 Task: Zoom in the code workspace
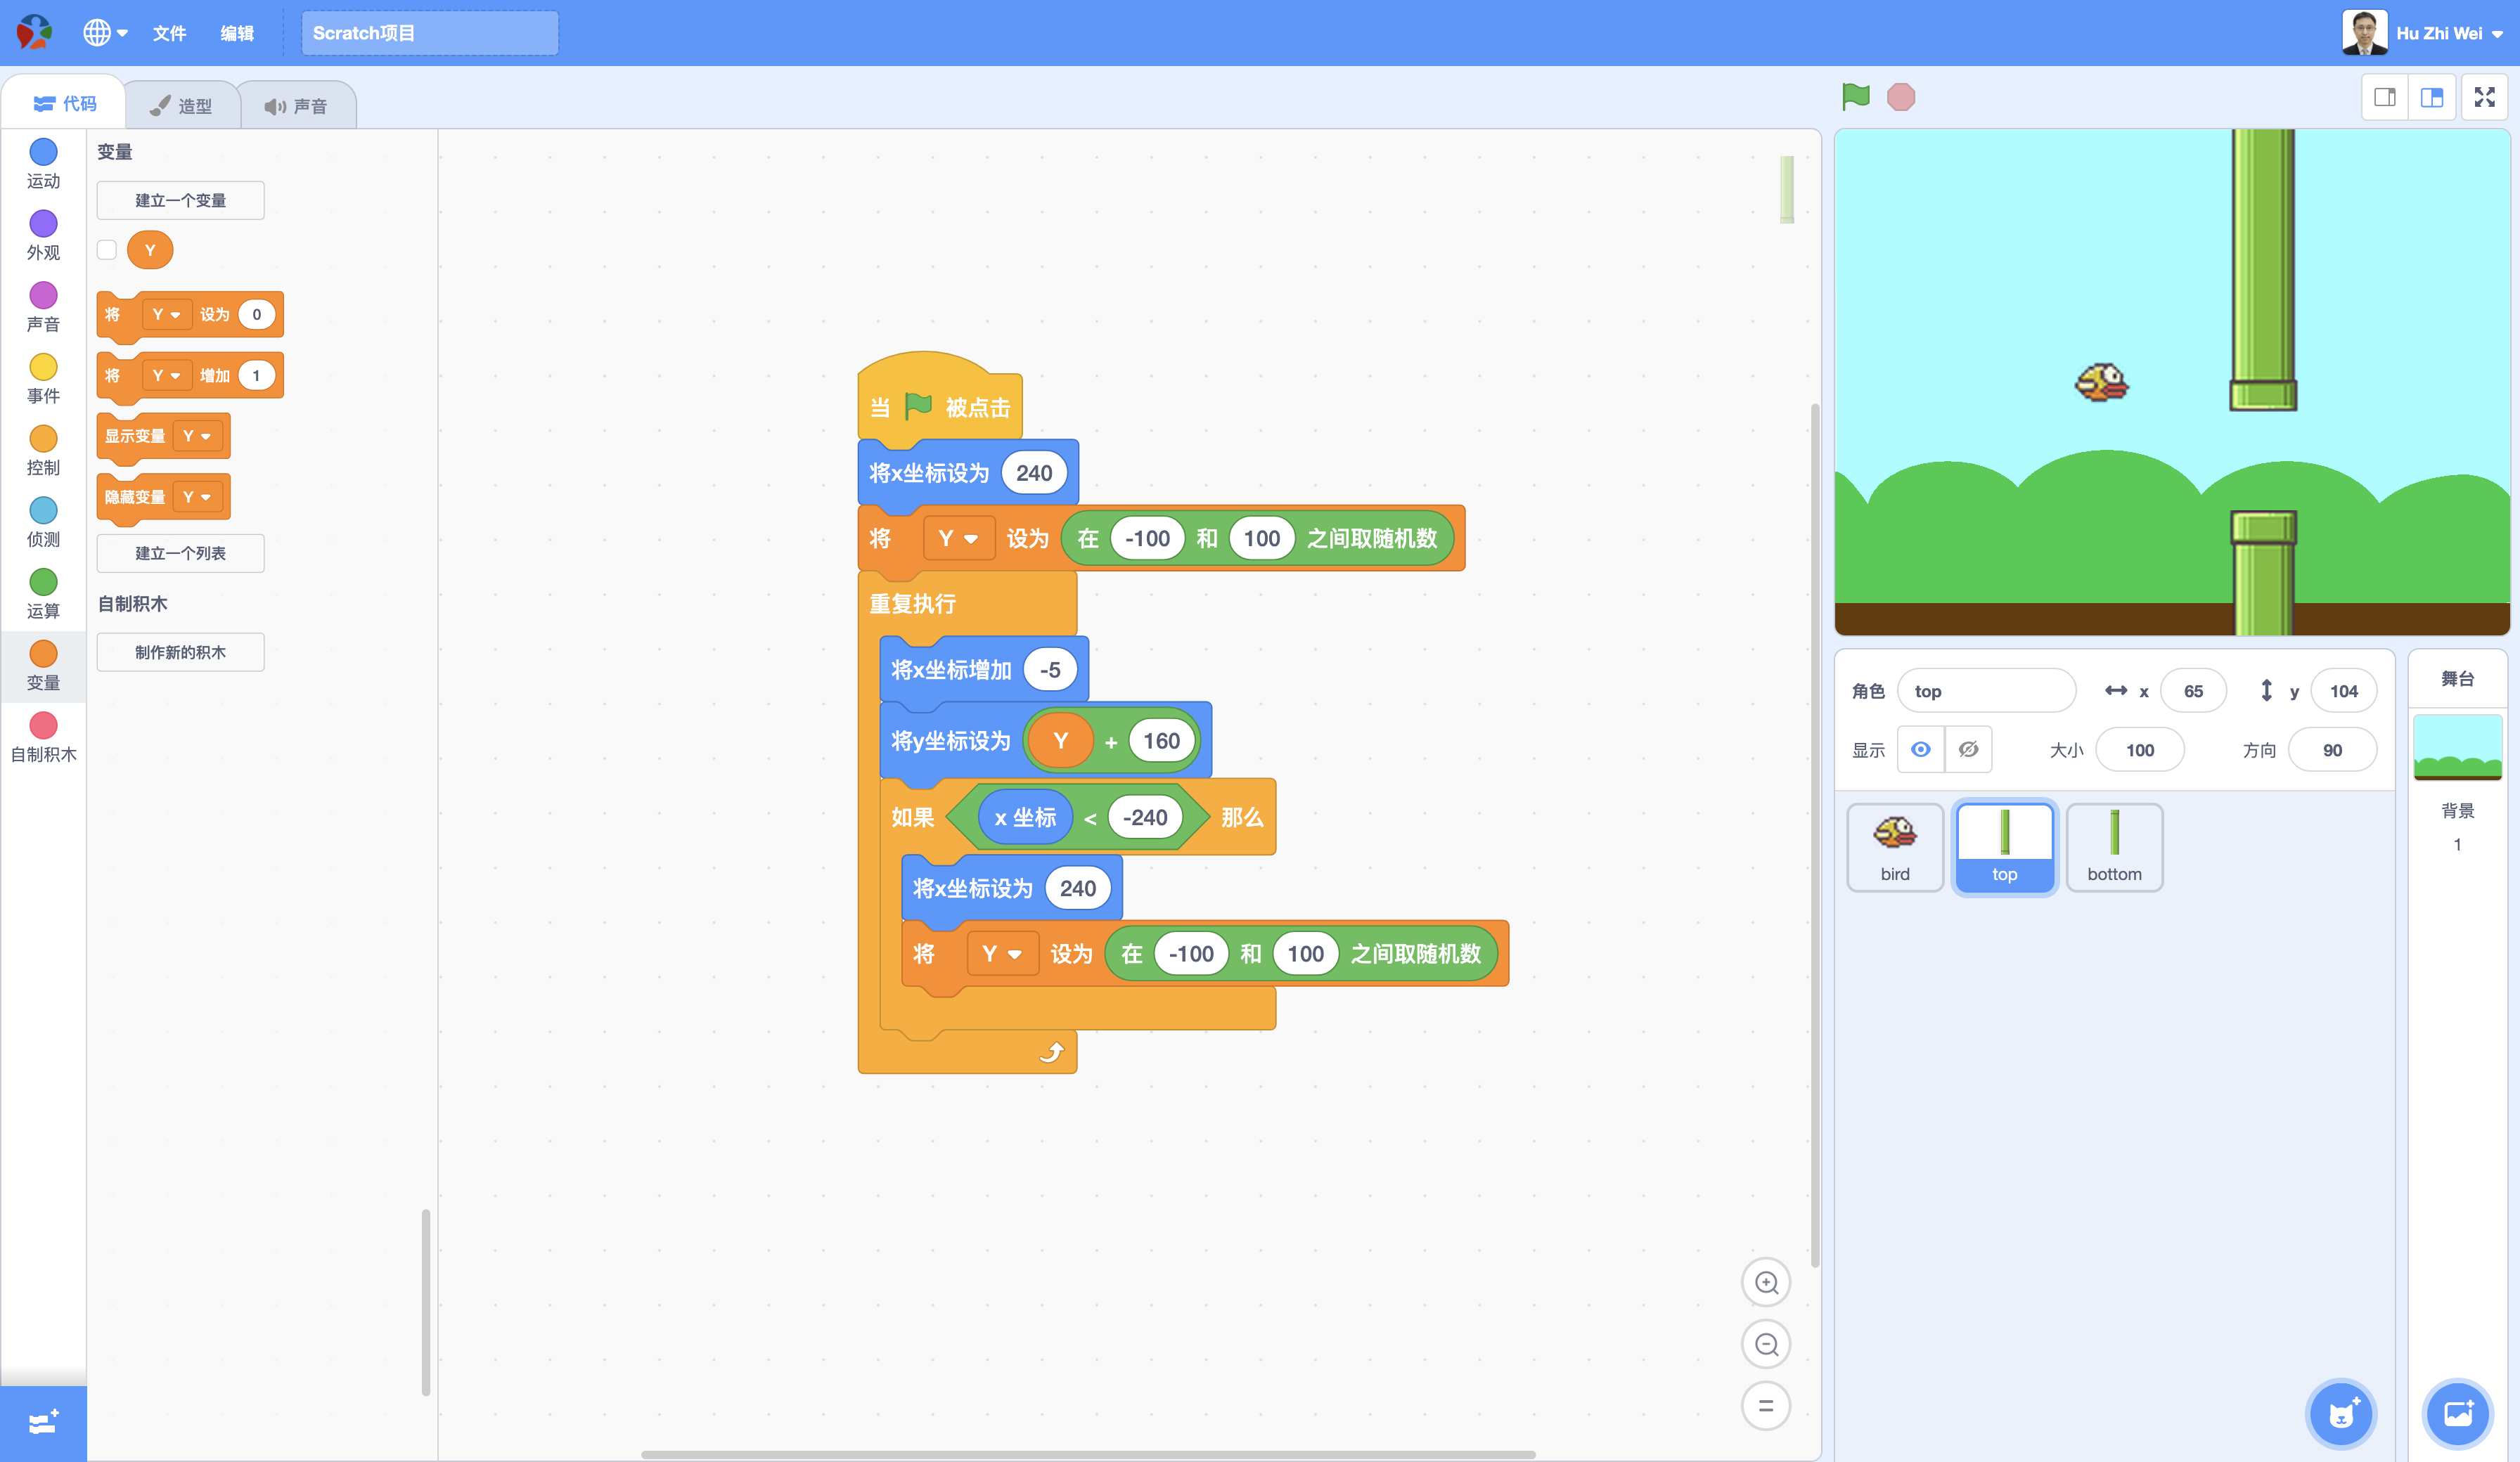pyautogui.click(x=1766, y=1282)
